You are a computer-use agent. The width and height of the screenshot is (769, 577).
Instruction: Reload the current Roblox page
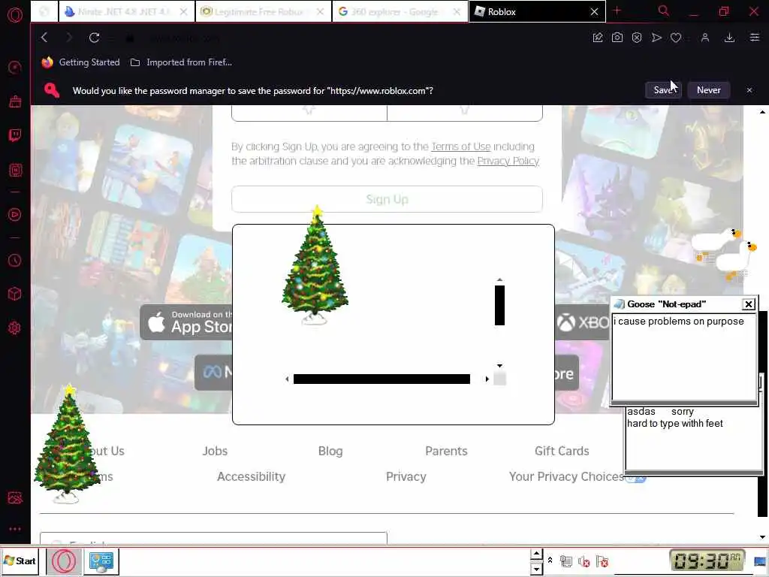point(94,38)
